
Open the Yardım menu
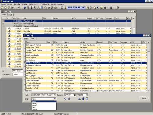(54, 4)
